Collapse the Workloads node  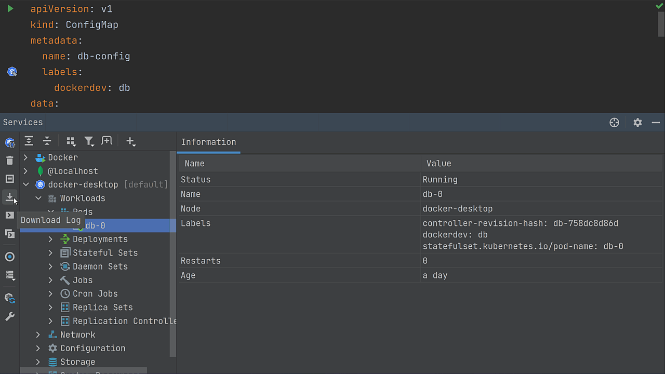38,198
